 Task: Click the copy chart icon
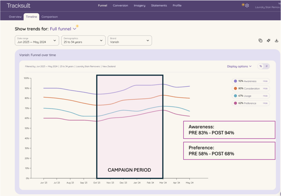click(x=260, y=41)
